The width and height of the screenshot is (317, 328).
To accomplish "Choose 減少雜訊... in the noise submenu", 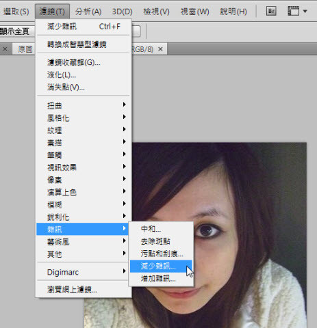I will click(x=161, y=266).
